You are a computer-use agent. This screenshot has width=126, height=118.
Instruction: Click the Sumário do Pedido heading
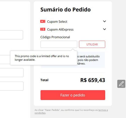(66, 9)
